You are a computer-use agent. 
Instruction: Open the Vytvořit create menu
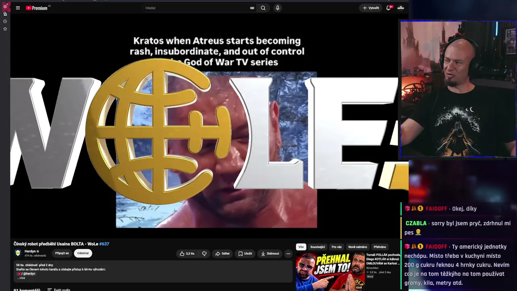371,8
